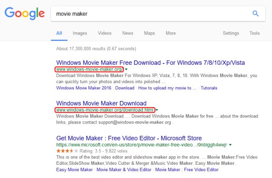Open the Videos search tab
Viewport: 272px width, 178px height.
click(105, 33)
